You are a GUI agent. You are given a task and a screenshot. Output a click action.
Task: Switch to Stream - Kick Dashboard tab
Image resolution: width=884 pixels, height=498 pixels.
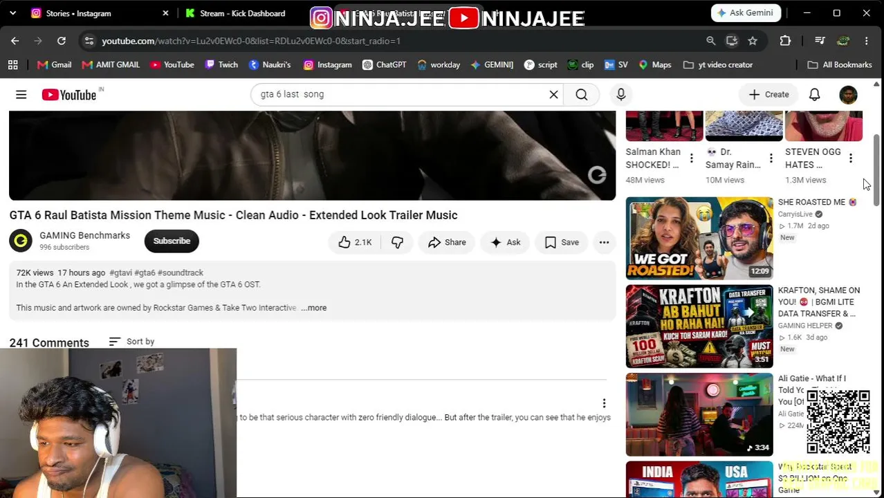(x=242, y=13)
